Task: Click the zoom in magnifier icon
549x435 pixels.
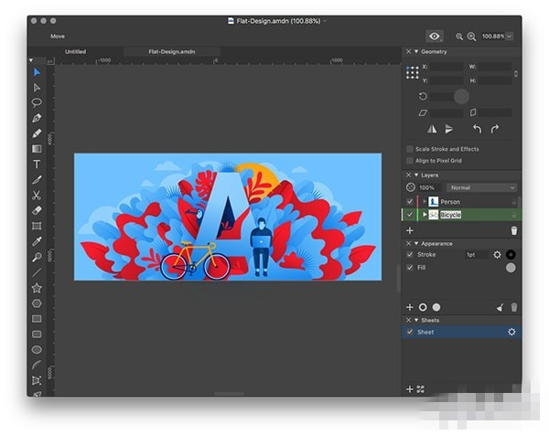Action: point(471,36)
